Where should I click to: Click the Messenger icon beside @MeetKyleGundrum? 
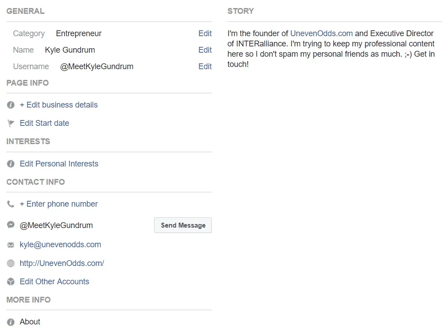pyautogui.click(x=10, y=225)
